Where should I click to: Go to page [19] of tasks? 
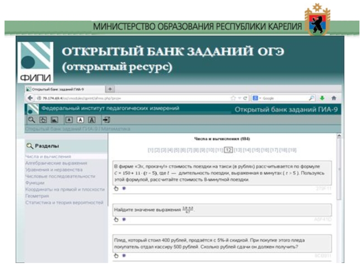(x=292, y=150)
